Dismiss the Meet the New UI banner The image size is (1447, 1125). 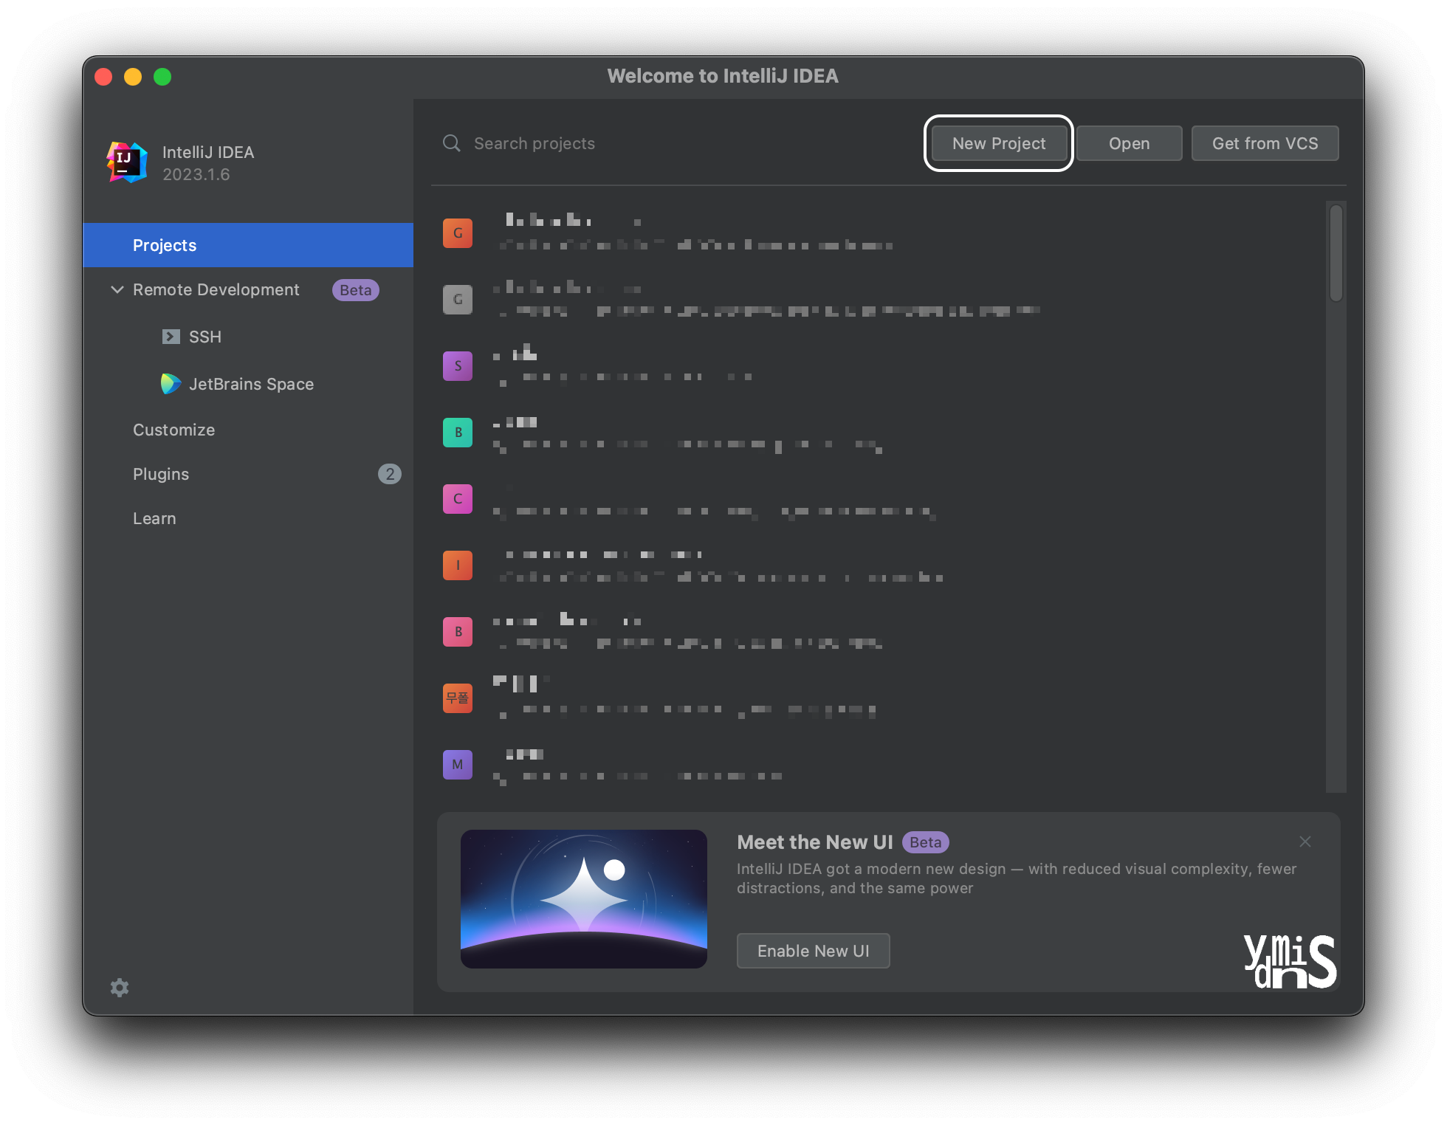1305,842
